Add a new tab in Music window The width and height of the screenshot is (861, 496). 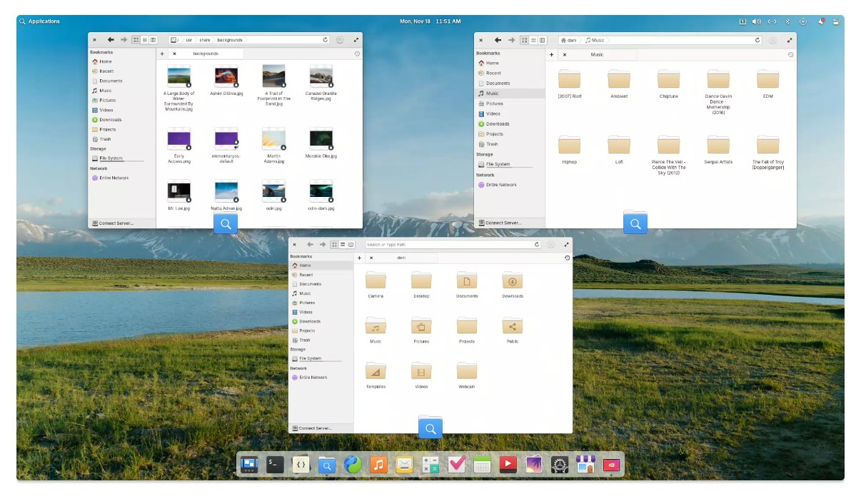click(552, 54)
